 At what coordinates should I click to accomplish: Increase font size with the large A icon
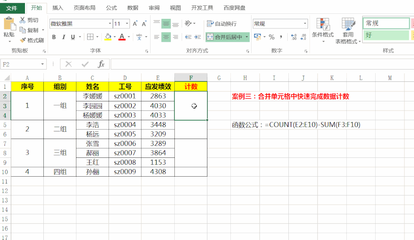click(135, 24)
